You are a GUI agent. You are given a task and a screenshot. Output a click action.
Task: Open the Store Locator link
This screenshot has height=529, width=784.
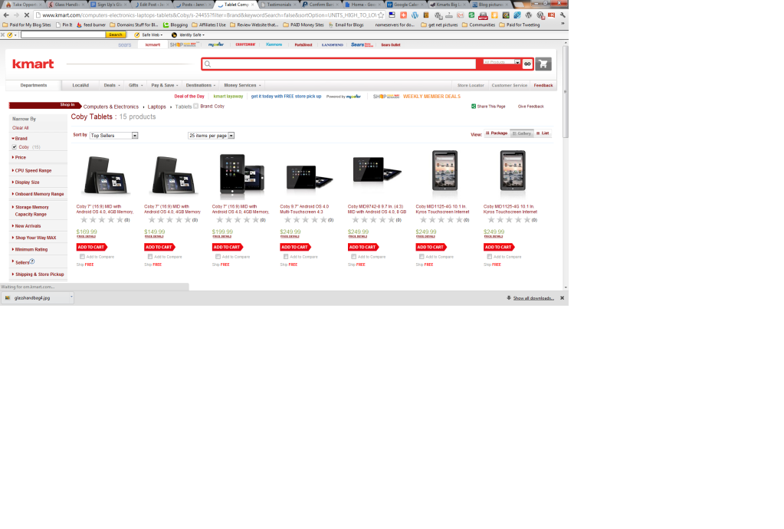[471, 86]
